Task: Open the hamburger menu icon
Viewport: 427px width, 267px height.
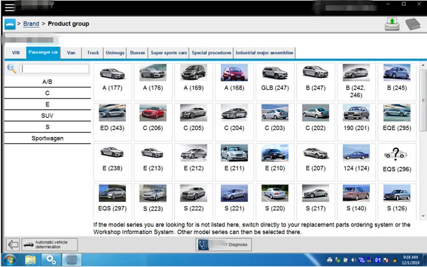Action: 10,7
